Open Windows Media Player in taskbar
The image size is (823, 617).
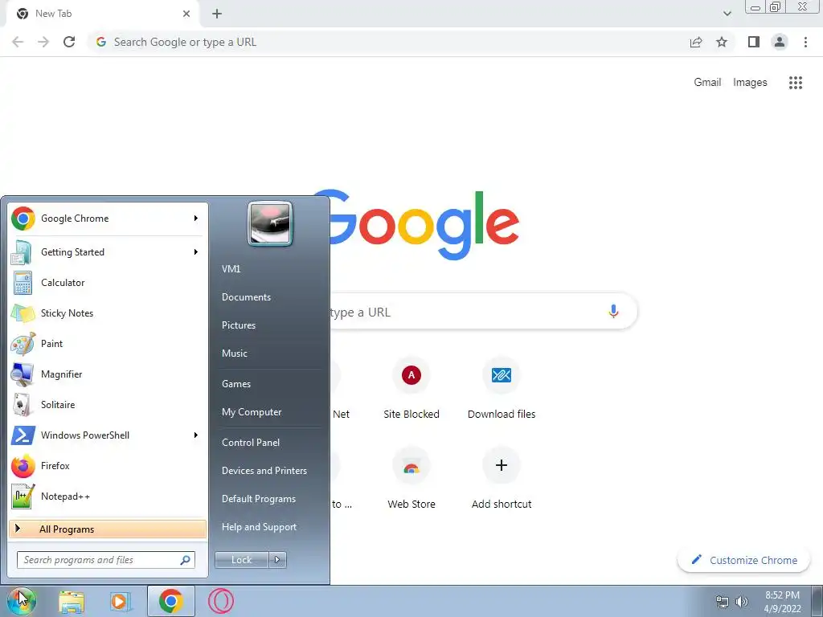[121, 602]
